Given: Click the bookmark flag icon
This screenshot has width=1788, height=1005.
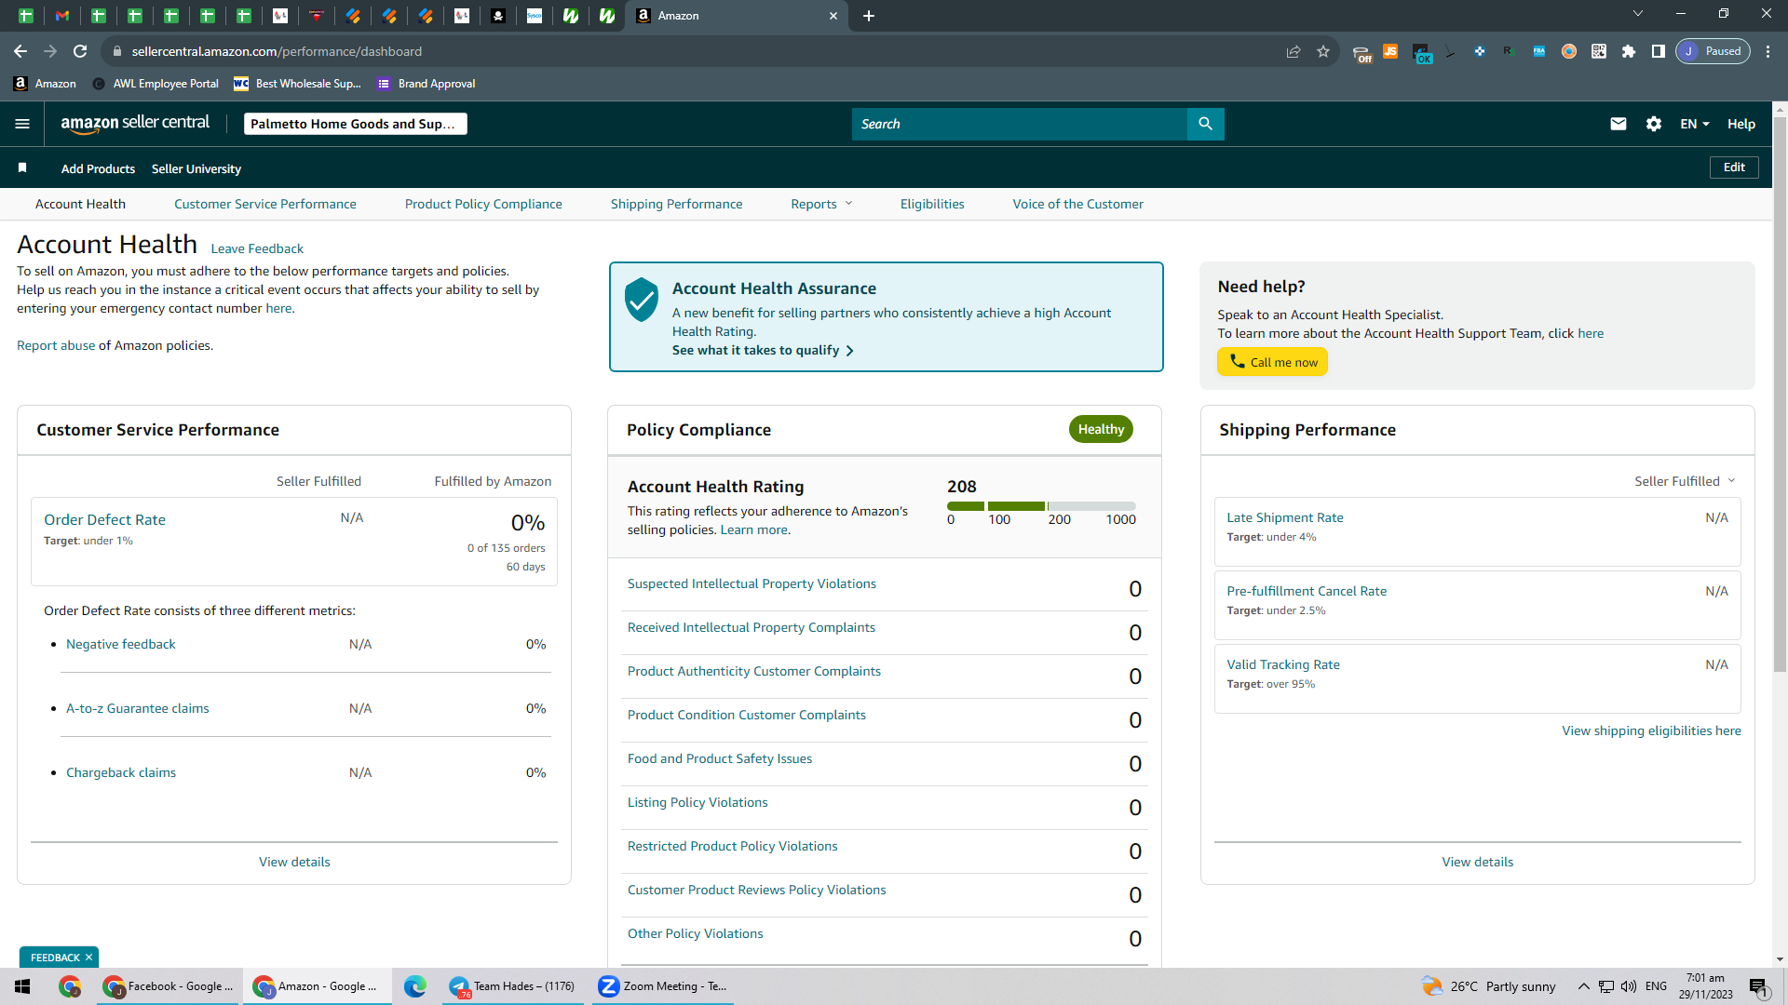Looking at the screenshot, I should point(22,167).
